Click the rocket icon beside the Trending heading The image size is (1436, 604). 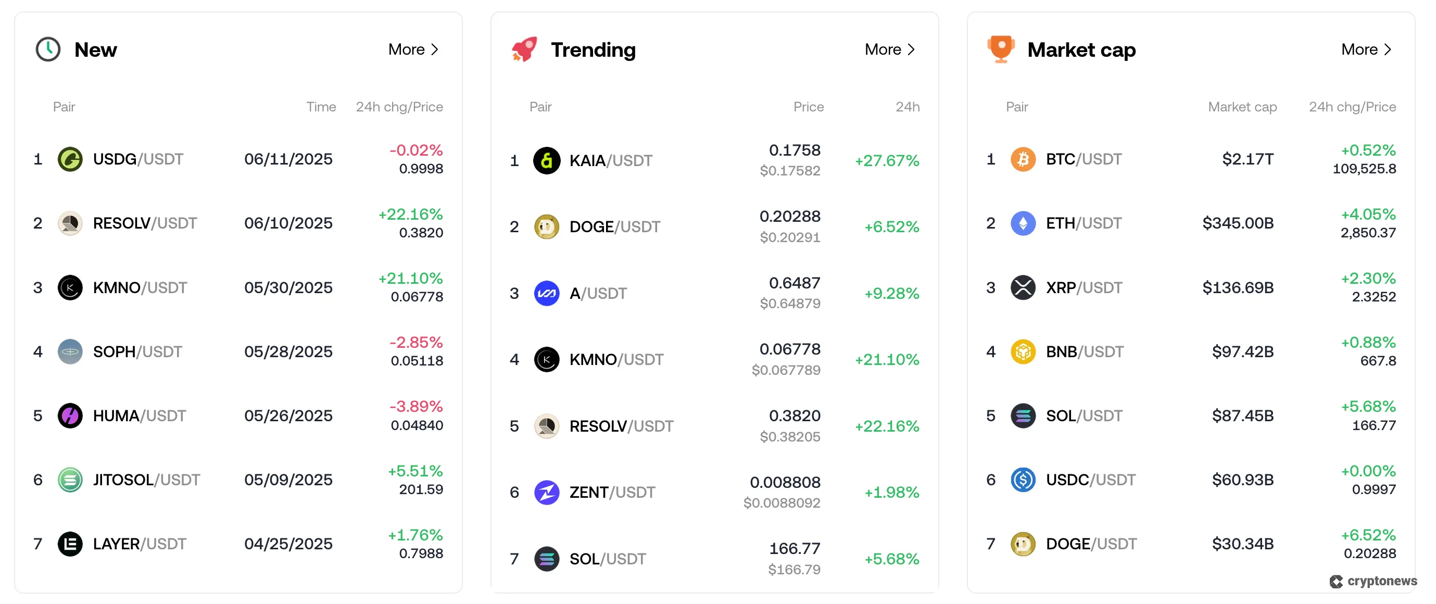(x=523, y=49)
